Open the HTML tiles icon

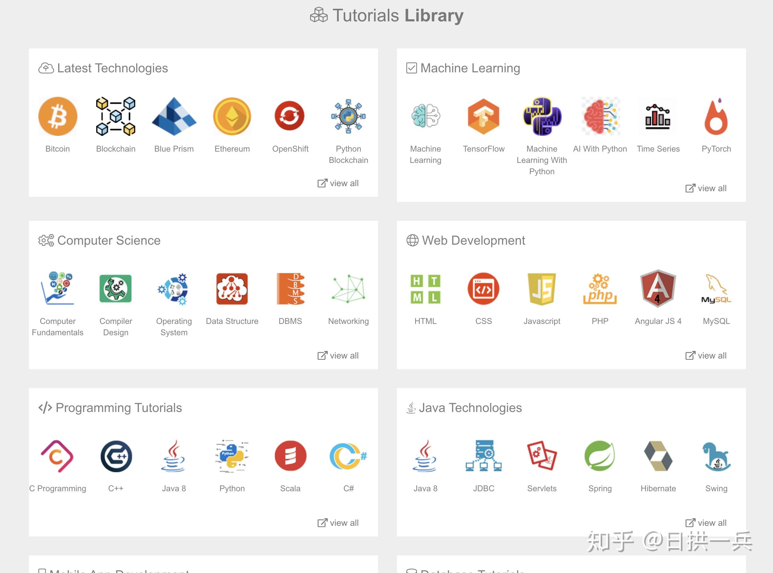coord(425,289)
